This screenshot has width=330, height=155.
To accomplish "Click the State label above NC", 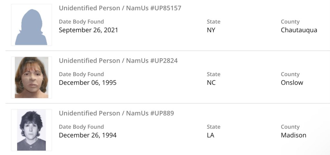I will click(213, 74).
